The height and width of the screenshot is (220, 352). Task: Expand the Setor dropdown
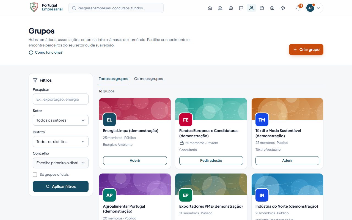tap(61, 120)
